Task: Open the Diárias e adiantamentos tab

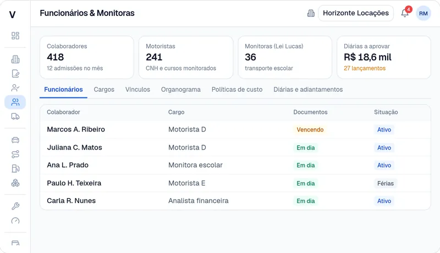Action: 308,90
